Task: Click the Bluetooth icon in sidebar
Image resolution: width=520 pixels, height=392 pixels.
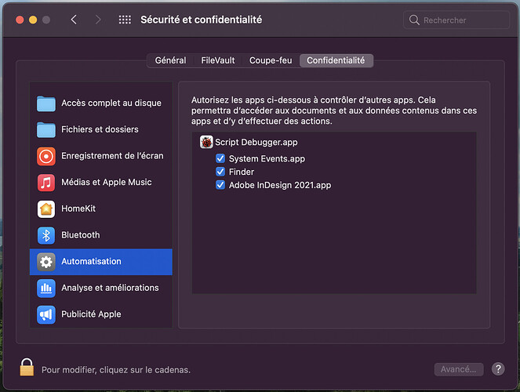Action: coord(46,235)
